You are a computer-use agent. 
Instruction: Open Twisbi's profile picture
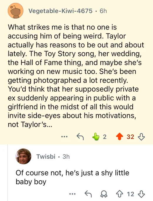tap(23, 156)
